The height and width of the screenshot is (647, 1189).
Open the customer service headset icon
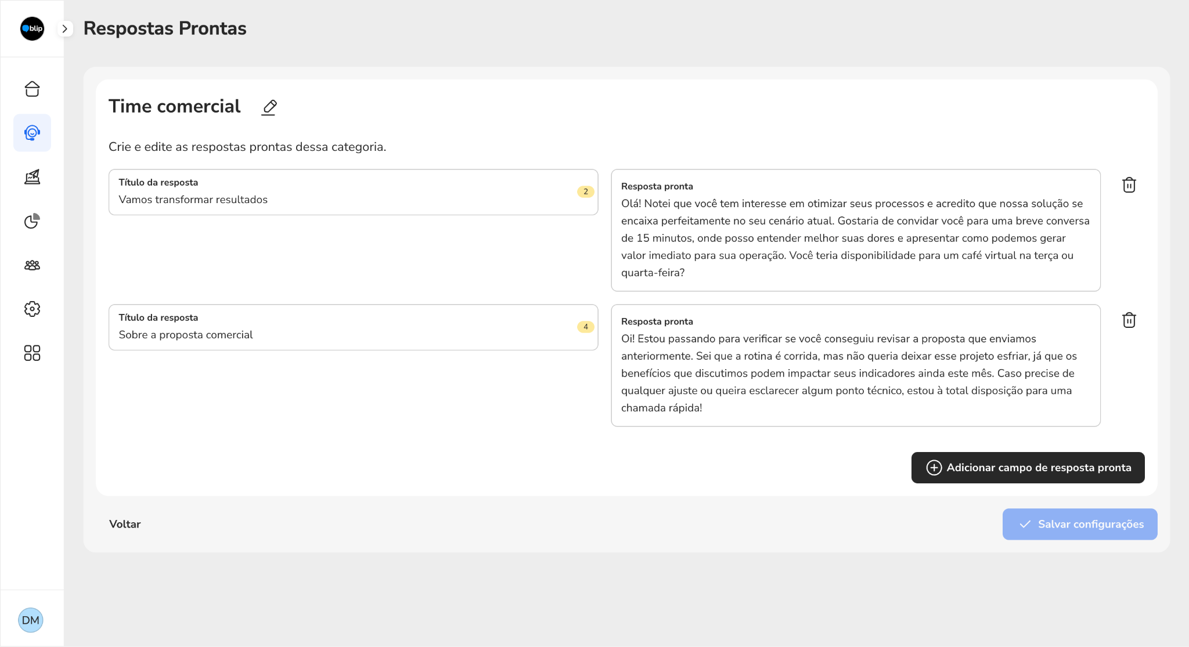[x=32, y=133]
